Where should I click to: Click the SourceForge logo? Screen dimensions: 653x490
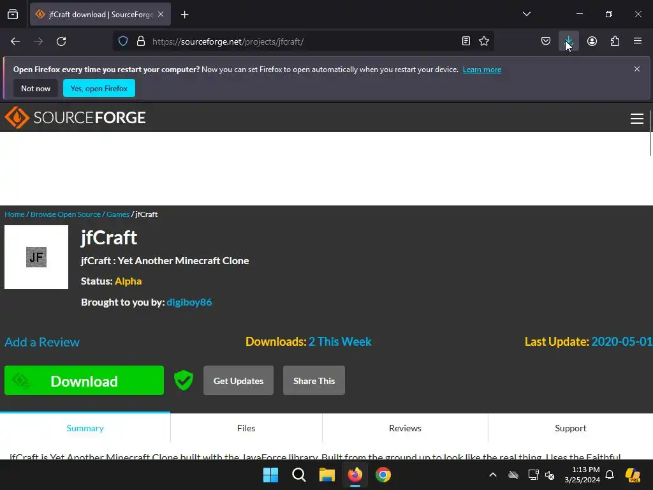(75, 117)
